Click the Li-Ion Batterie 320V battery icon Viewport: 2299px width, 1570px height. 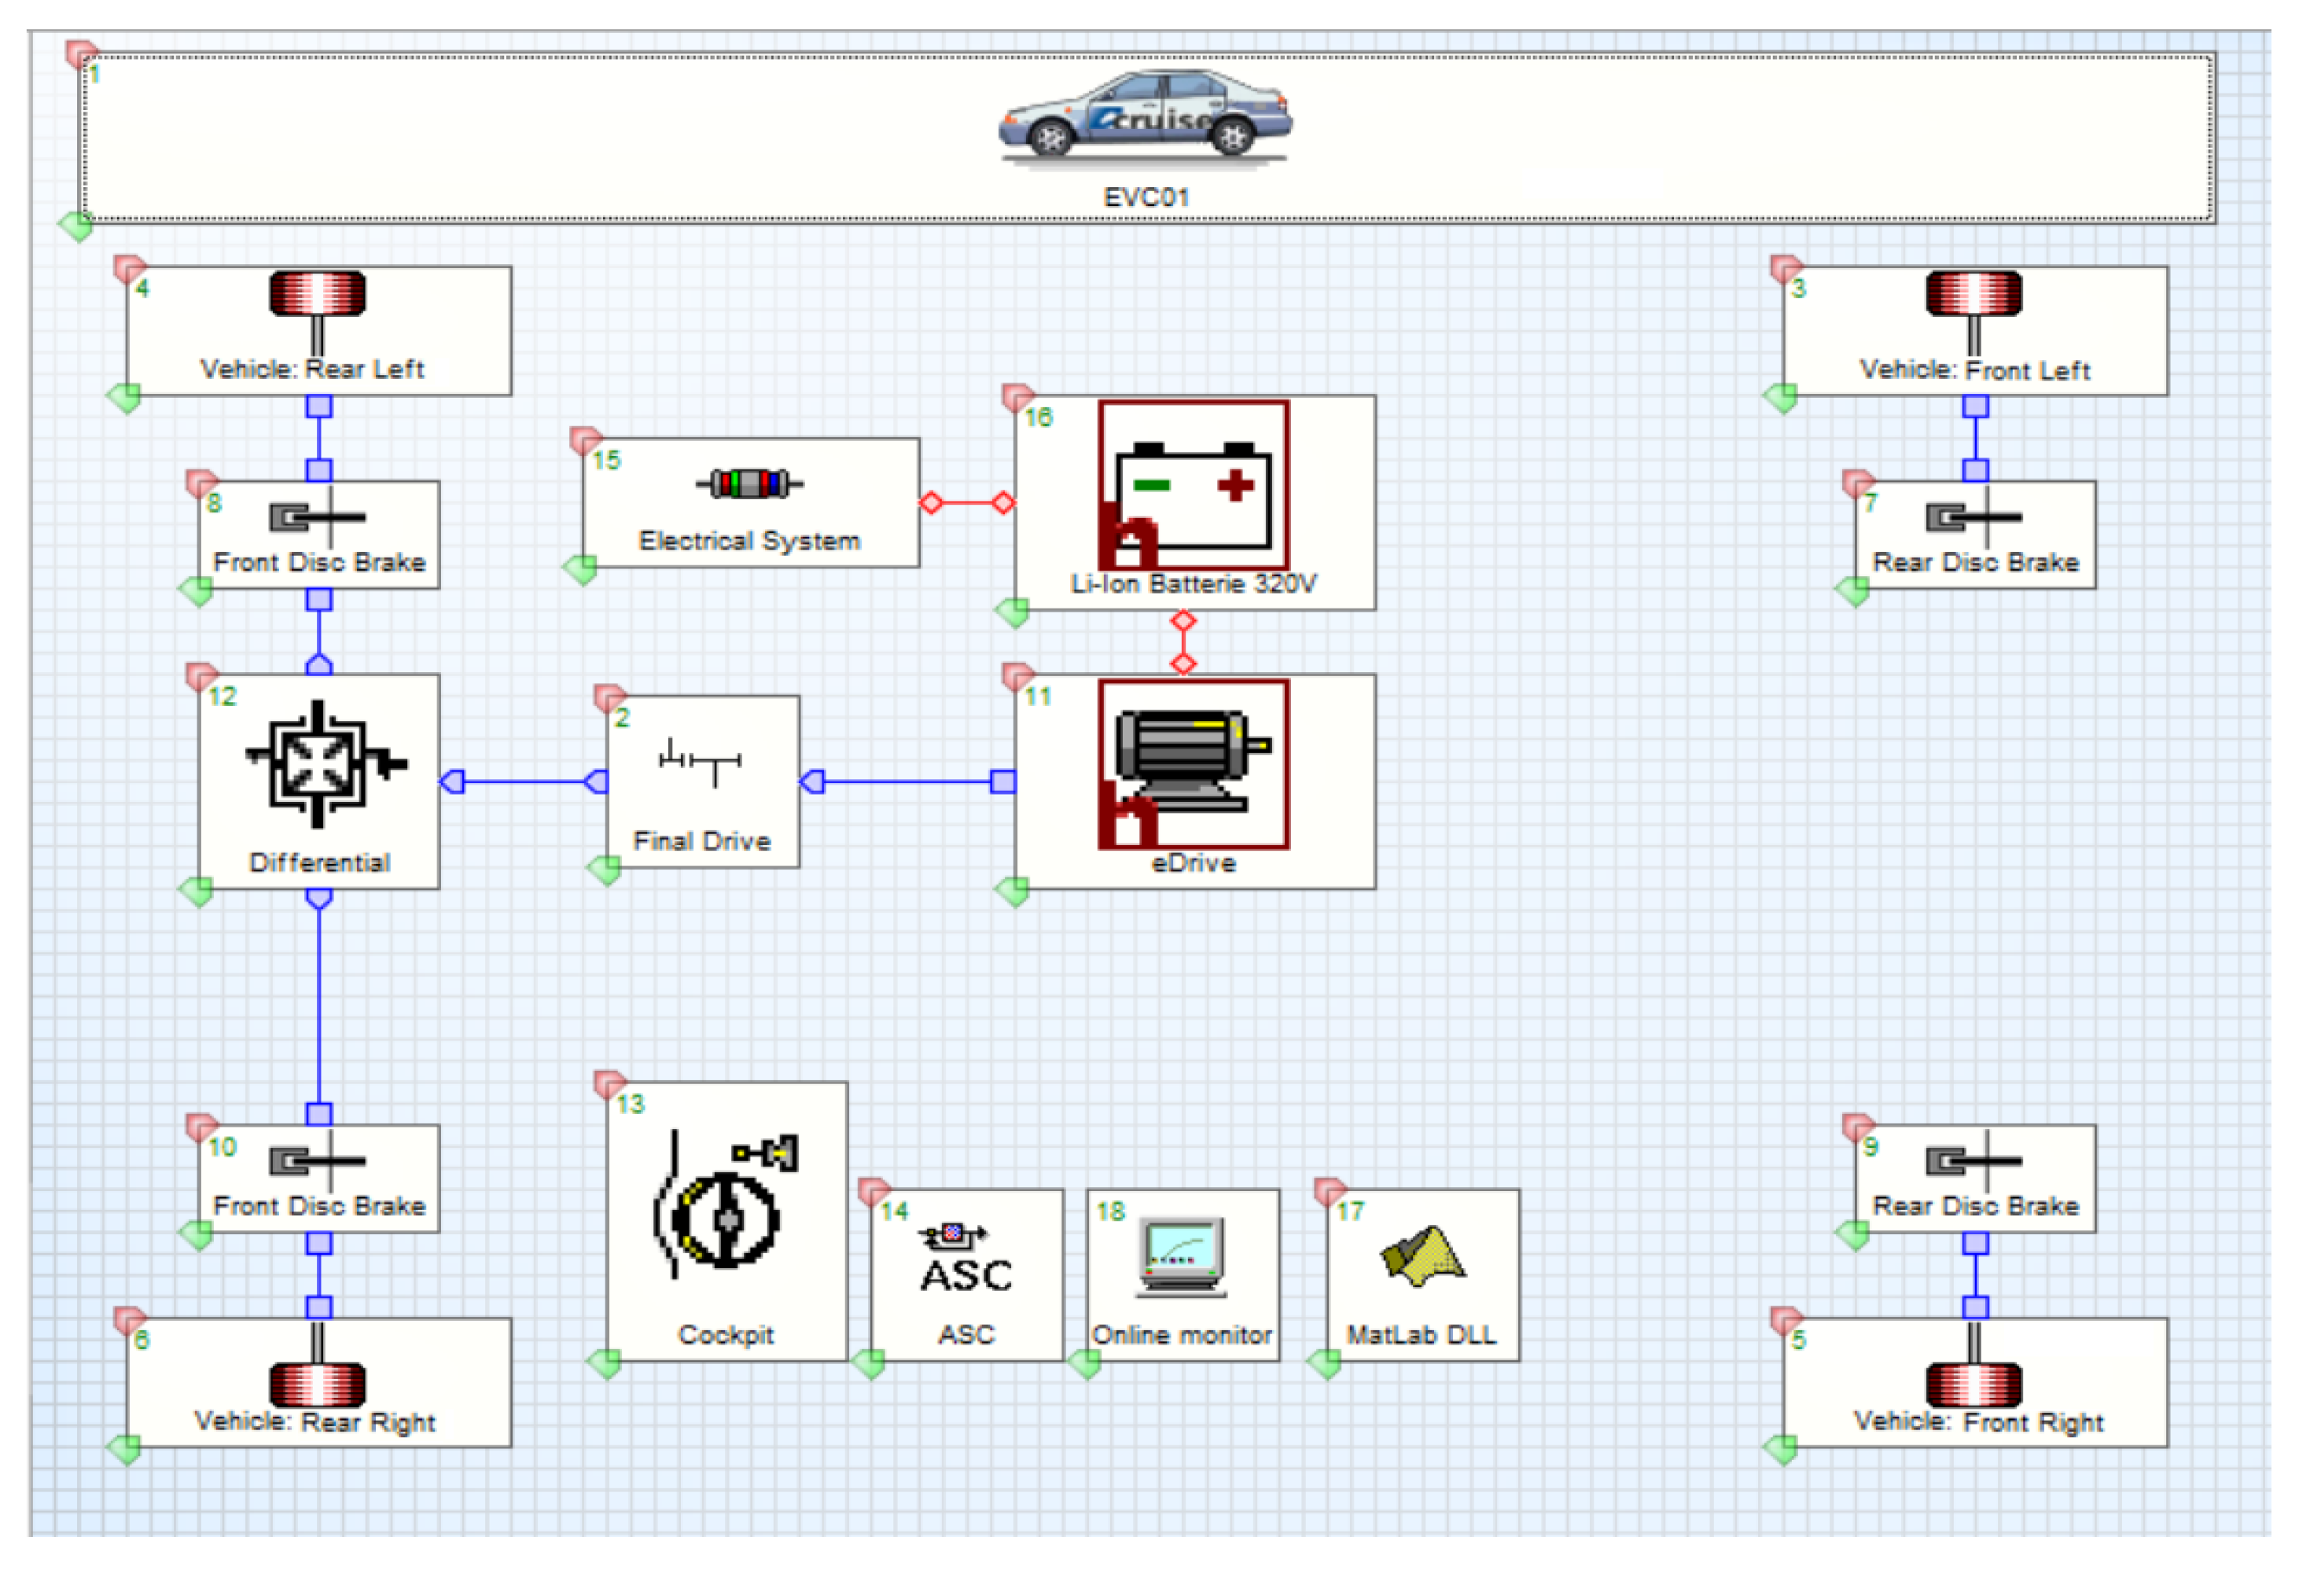[1193, 485]
